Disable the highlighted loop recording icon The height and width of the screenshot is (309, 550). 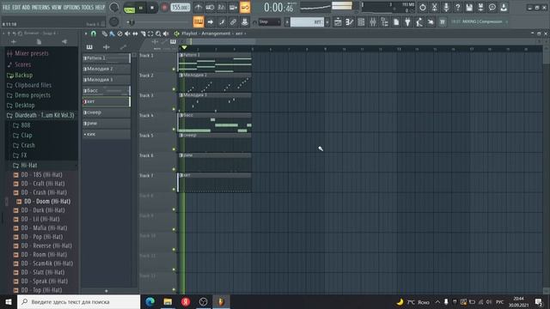245,7
